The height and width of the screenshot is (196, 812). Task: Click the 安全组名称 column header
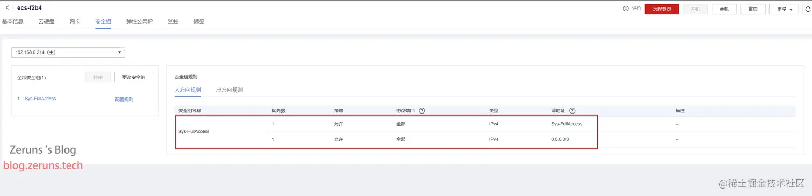coord(190,110)
